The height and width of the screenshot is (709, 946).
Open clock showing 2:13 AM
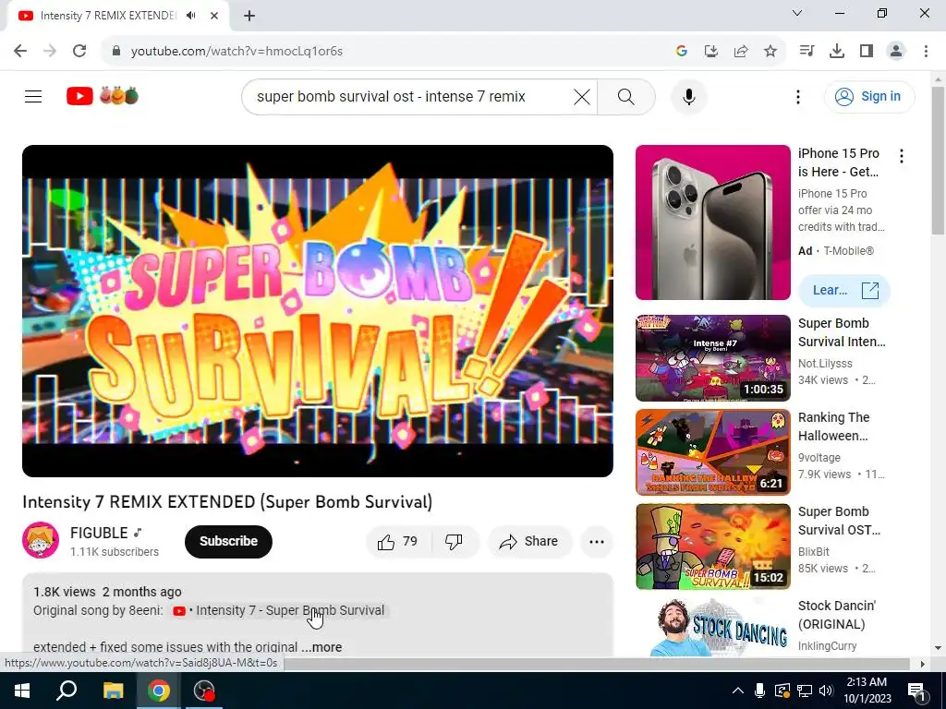pyautogui.click(x=867, y=691)
